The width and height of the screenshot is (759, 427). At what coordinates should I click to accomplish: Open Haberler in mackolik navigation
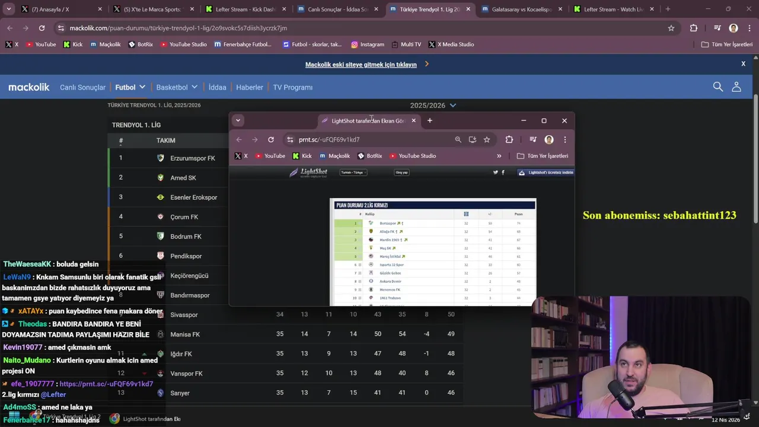(x=250, y=87)
